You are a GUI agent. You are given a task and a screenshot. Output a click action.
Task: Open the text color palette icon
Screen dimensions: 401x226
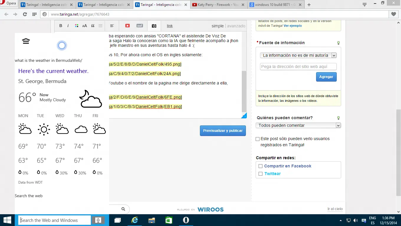[x=76, y=26]
